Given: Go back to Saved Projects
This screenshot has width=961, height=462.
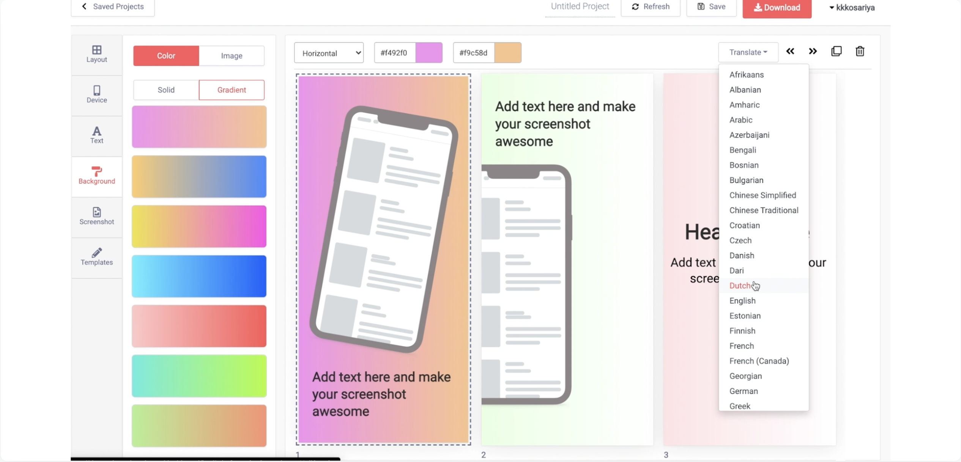Looking at the screenshot, I should coord(113,6).
